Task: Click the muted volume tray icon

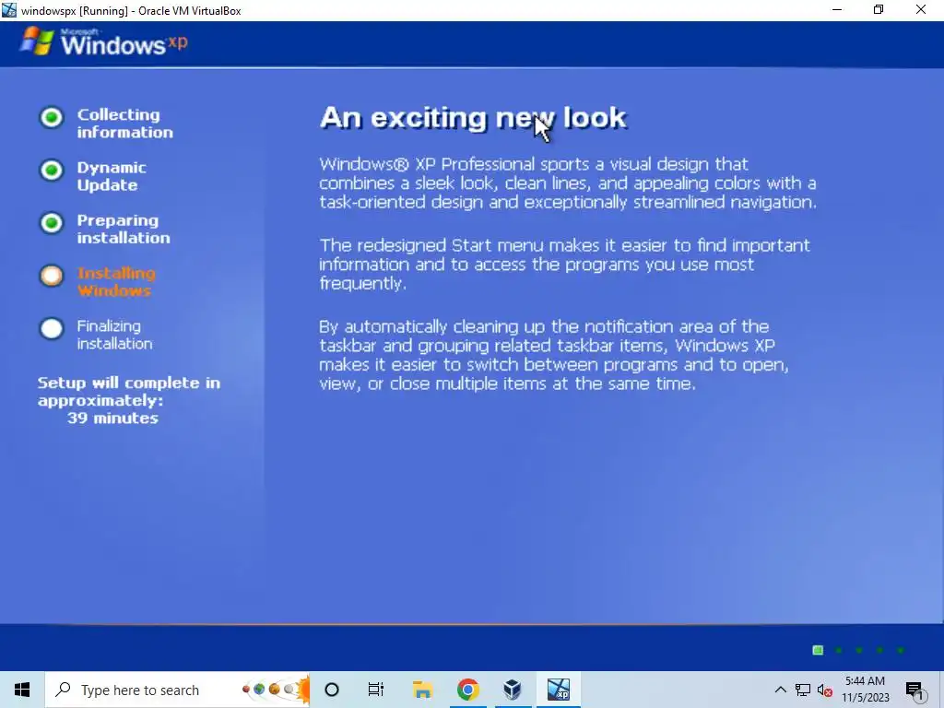Action: (824, 690)
